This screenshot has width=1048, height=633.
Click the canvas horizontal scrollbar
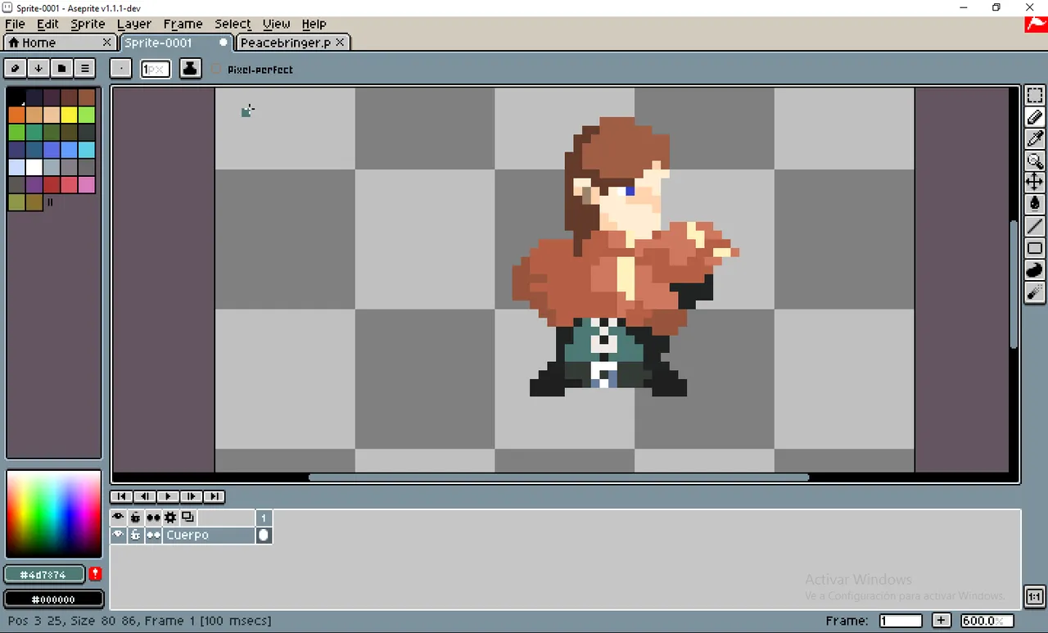point(558,477)
